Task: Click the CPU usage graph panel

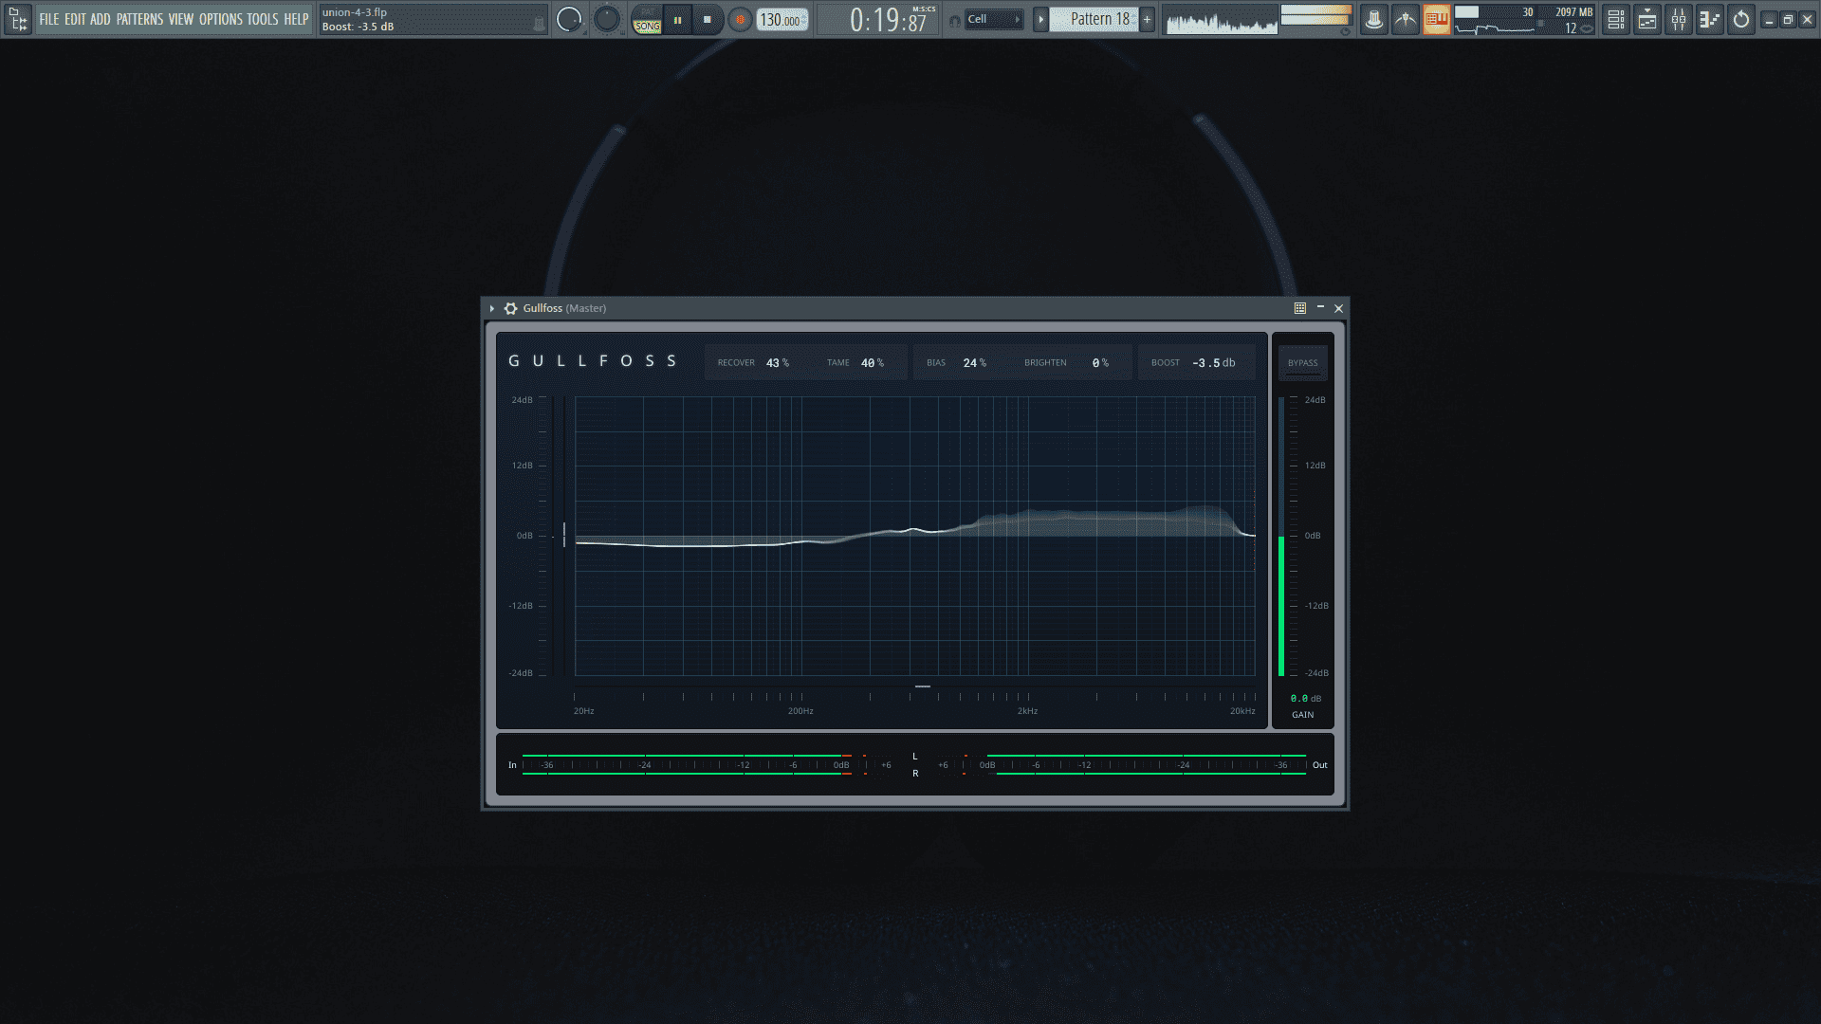Action: (1495, 20)
